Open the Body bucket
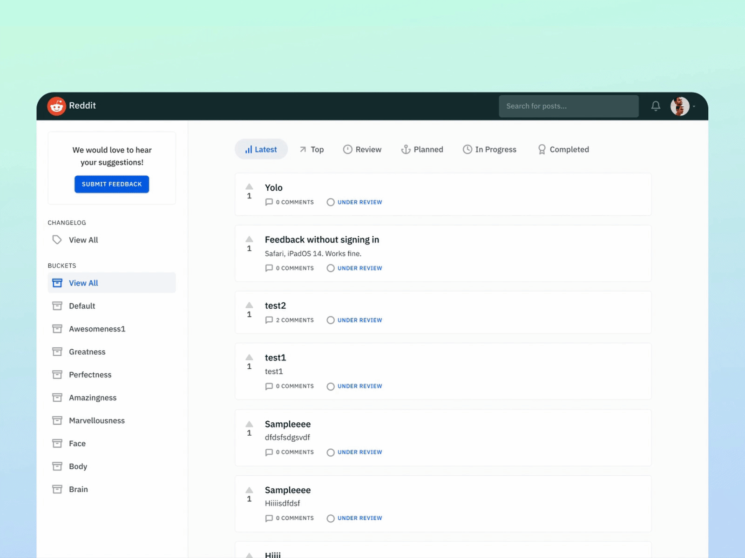Screen dimensions: 745x558 pyautogui.click(x=78, y=466)
